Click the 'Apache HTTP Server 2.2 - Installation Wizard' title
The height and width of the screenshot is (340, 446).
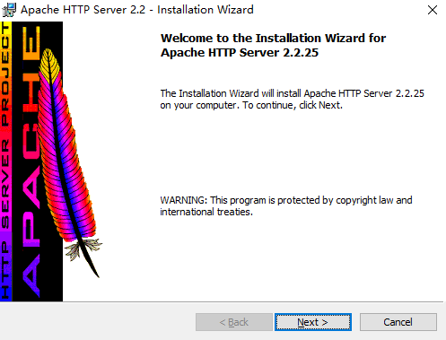137,10
